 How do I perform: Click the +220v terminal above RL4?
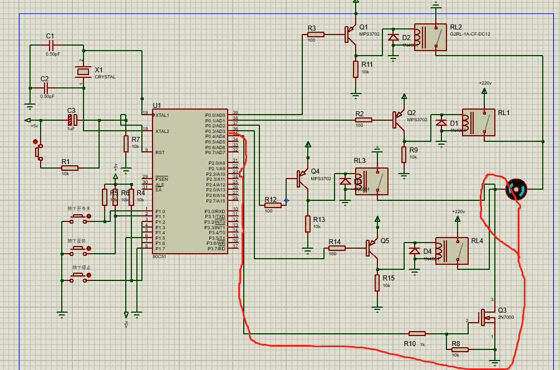click(458, 219)
